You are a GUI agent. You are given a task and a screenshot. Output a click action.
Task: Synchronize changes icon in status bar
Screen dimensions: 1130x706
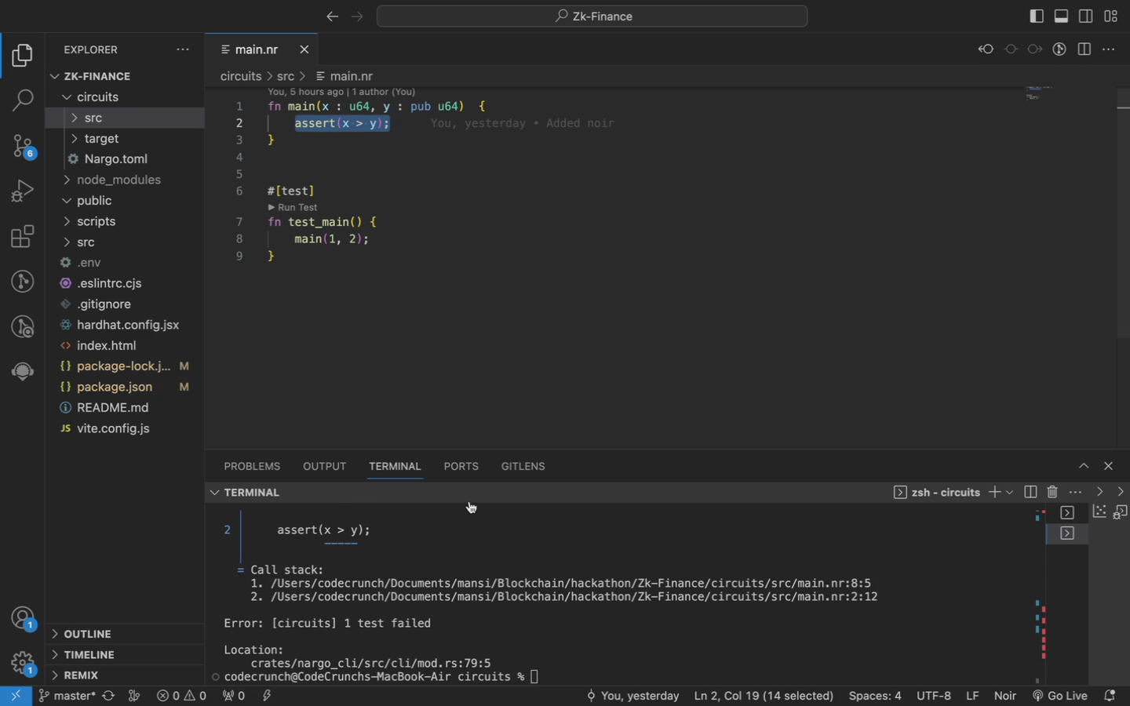click(x=108, y=696)
